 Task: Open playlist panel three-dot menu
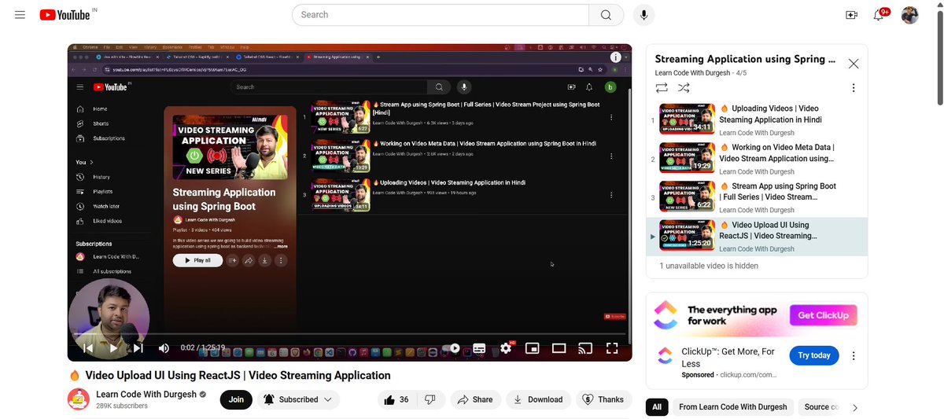click(854, 88)
